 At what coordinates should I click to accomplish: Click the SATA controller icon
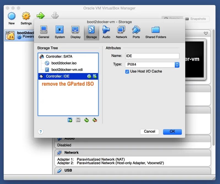42,56
